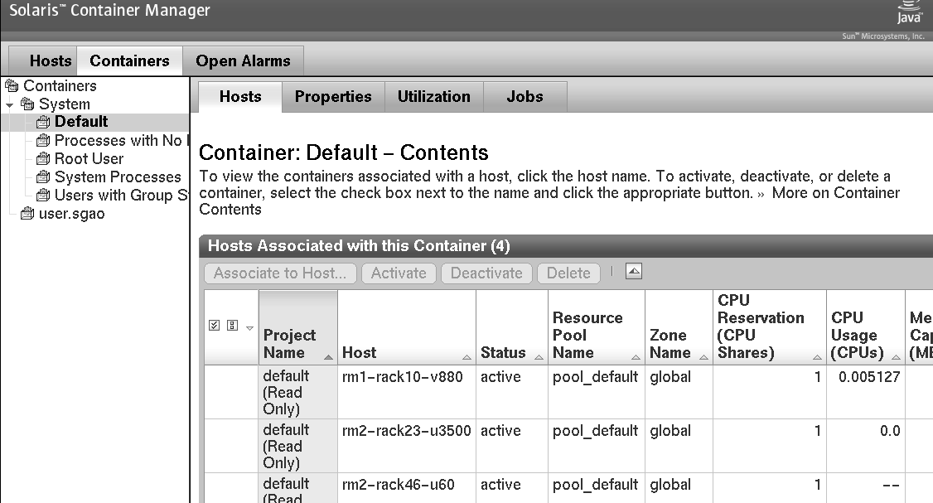Click the Default container icon
933x503 pixels.
(x=43, y=122)
